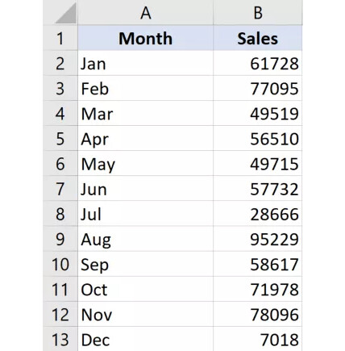
Task: Select the Apr cell
Action: click(x=146, y=139)
